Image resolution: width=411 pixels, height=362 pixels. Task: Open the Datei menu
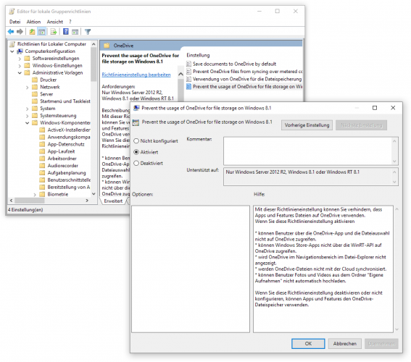pos(14,22)
